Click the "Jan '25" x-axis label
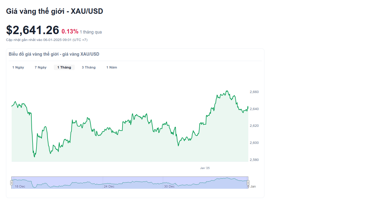The height and width of the screenshot is (210, 378). (x=205, y=168)
